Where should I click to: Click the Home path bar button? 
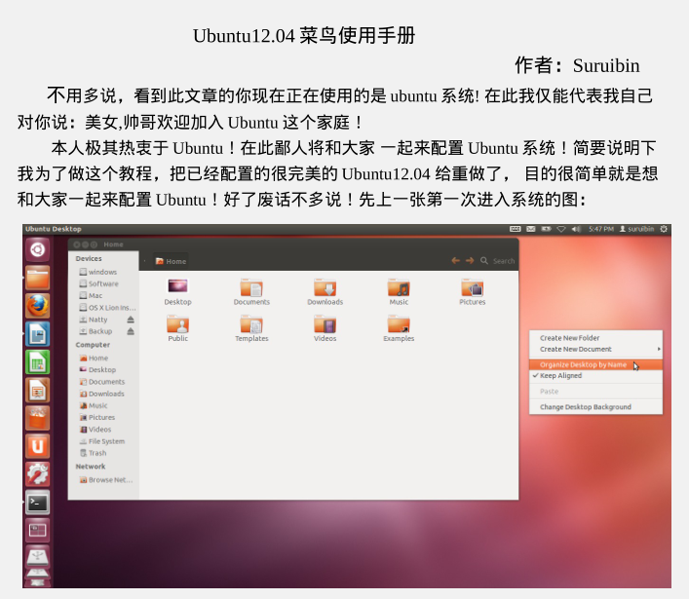171,261
